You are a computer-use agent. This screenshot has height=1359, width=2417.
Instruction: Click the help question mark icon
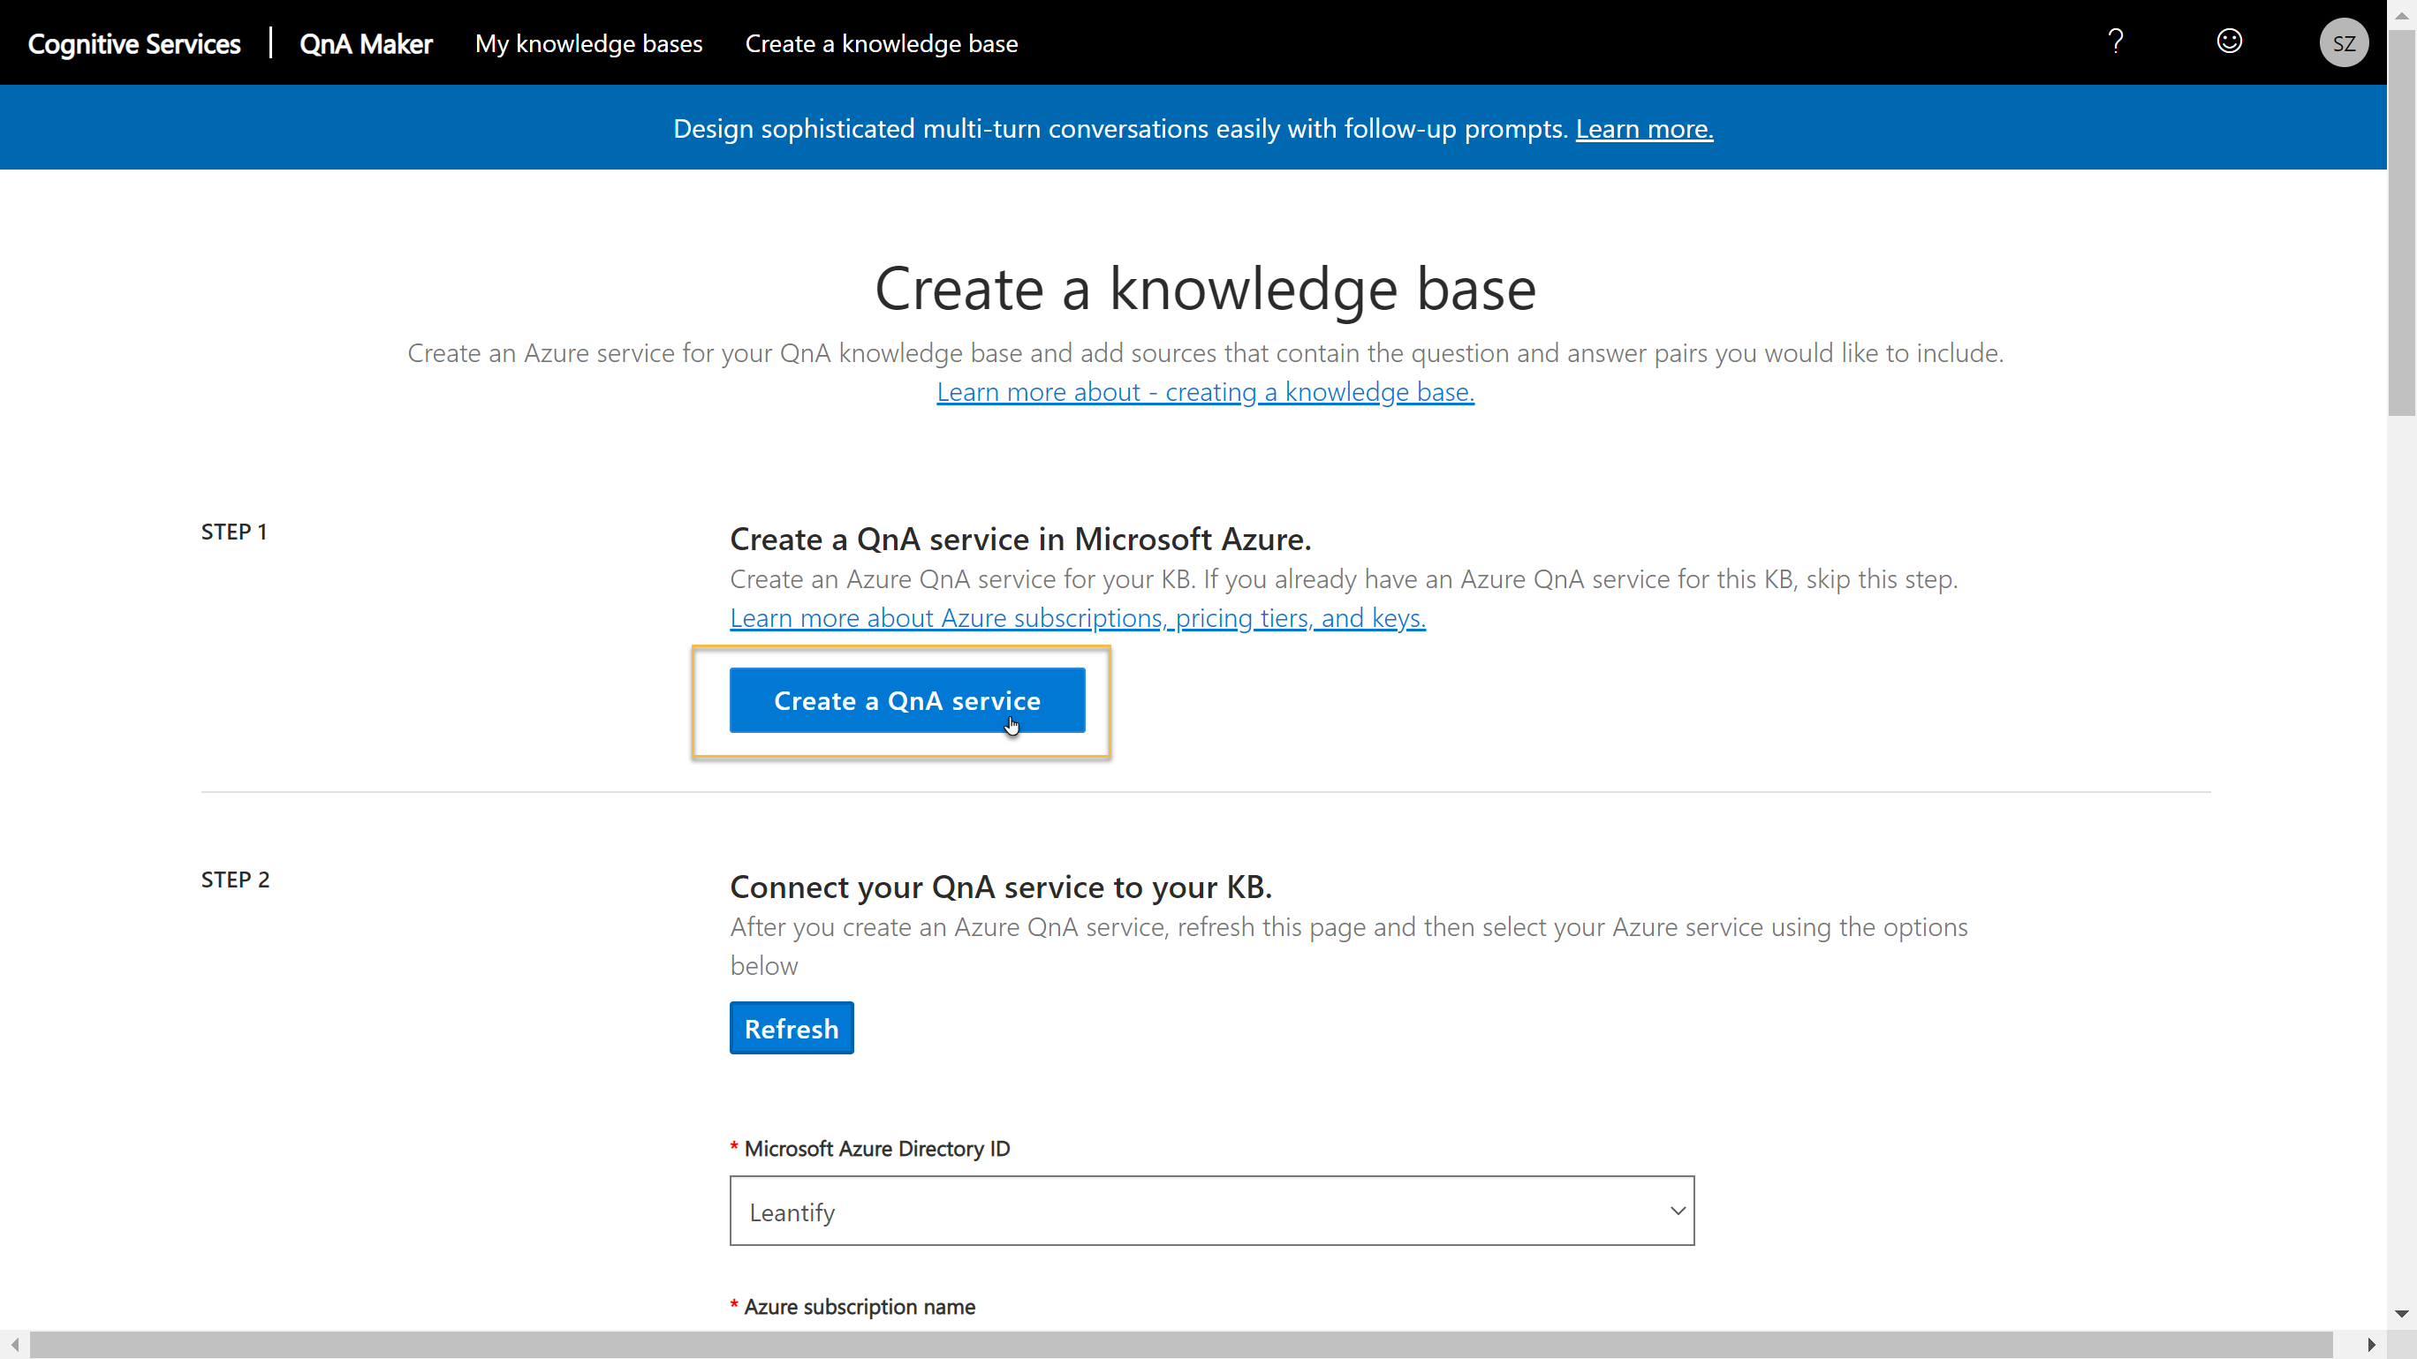(x=2115, y=42)
